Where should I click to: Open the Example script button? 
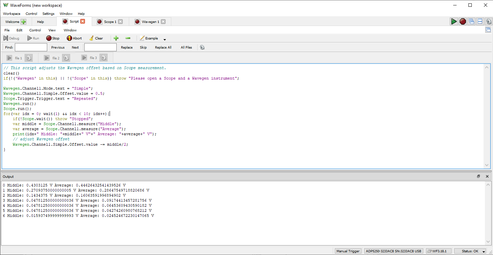tap(149, 38)
